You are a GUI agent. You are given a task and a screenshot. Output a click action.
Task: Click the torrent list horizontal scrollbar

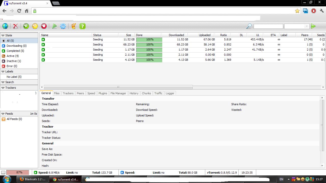click(x=118, y=87)
